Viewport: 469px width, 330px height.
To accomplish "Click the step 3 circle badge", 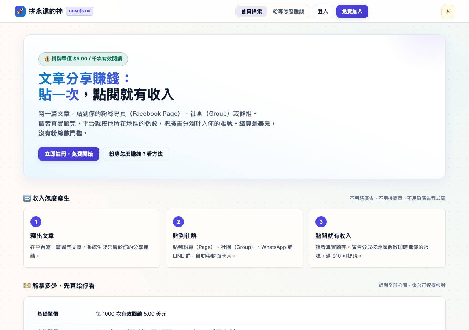I will 321,222.
